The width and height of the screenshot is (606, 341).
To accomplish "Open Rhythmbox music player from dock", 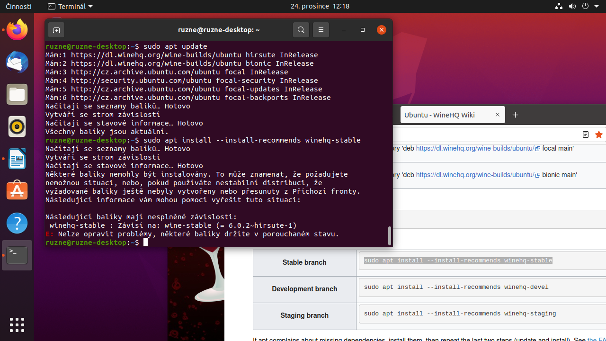I will coord(17,126).
